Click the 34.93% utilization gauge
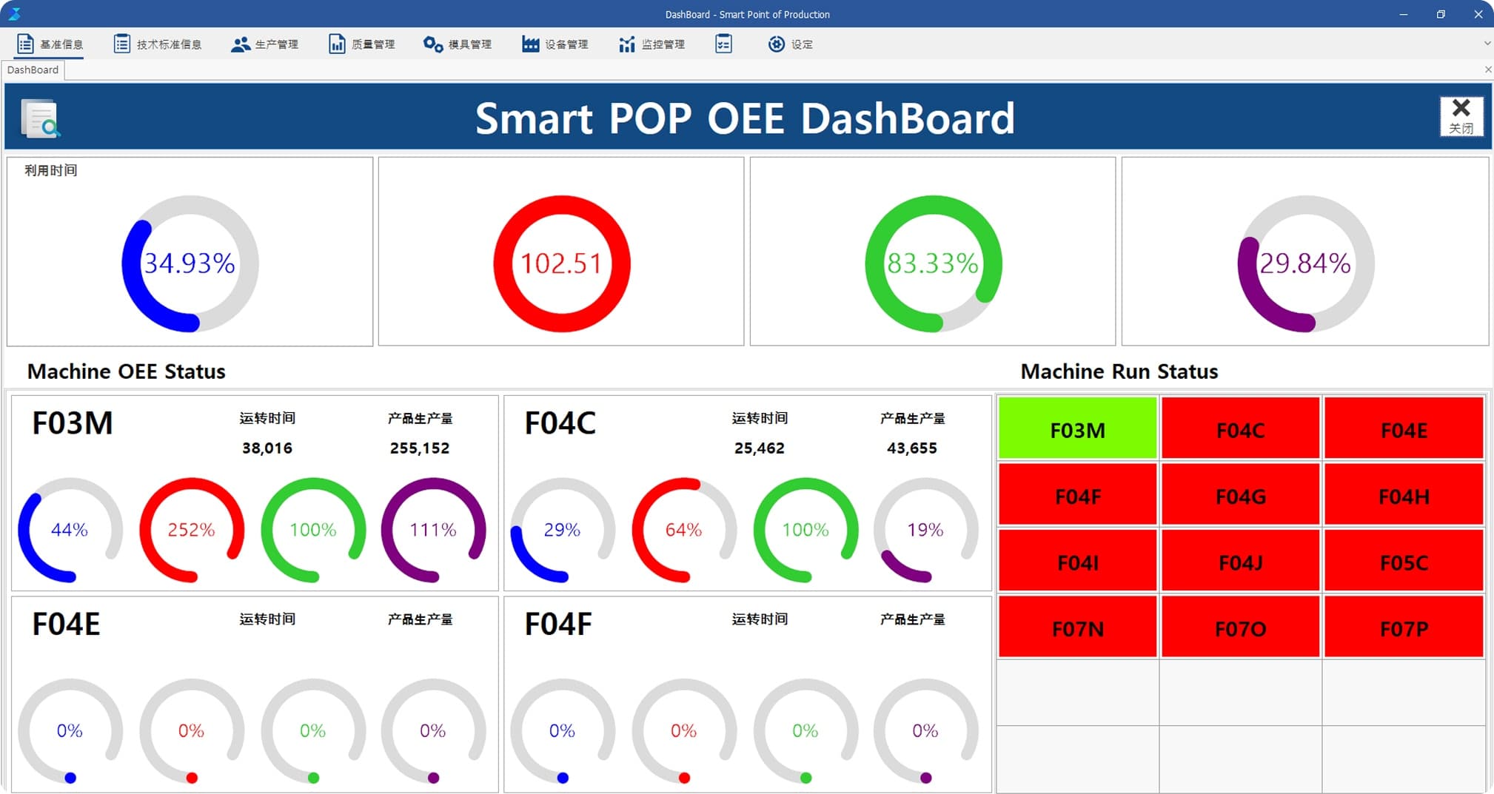The height and width of the screenshot is (794, 1494). (189, 263)
